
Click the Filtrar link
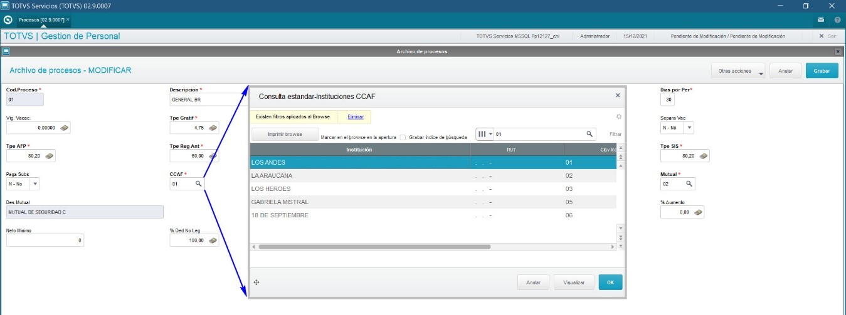click(x=616, y=135)
